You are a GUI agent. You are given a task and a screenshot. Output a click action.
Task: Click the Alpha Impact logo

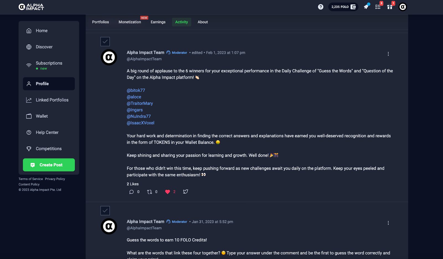[x=31, y=7]
